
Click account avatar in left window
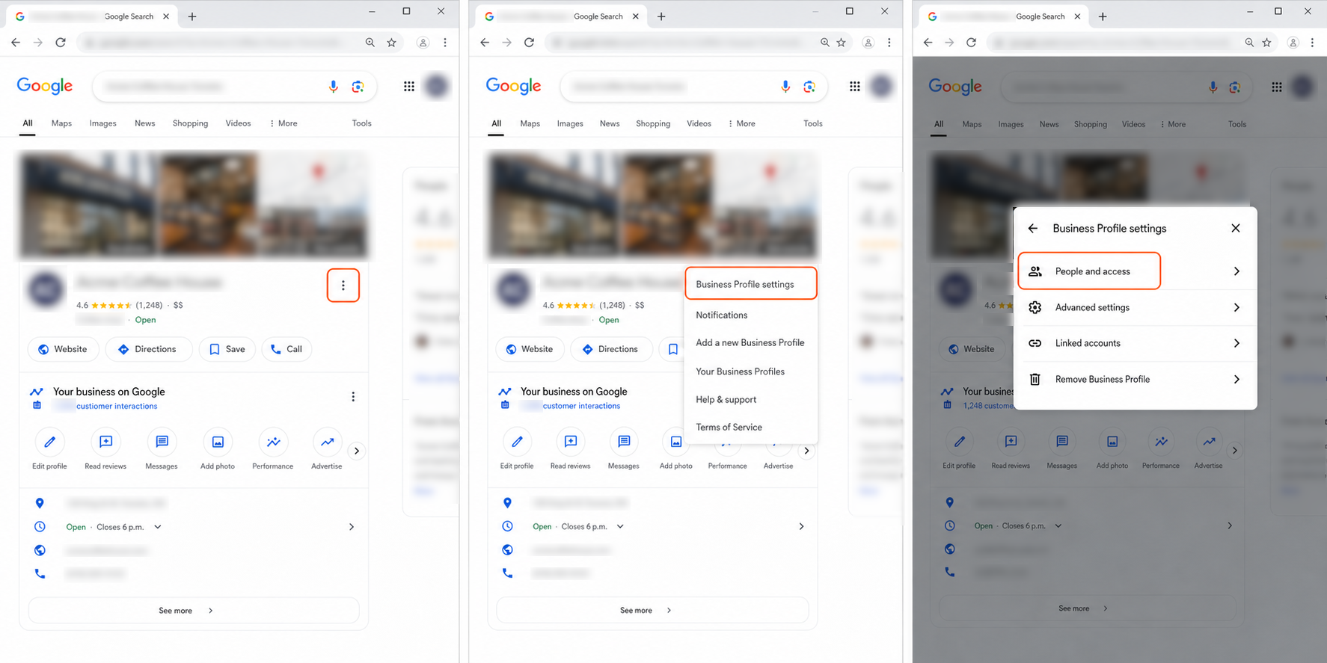click(437, 87)
